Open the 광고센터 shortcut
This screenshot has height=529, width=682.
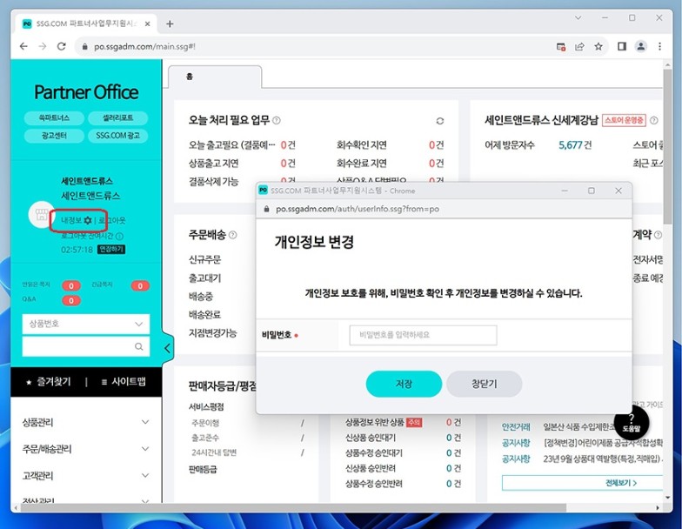tap(54, 136)
